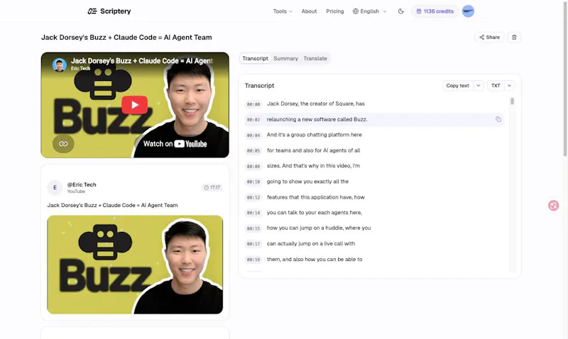The image size is (568, 339).
Task: Toggle dark mode with the moon icon
Action: pyautogui.click(x=400, y=11)
